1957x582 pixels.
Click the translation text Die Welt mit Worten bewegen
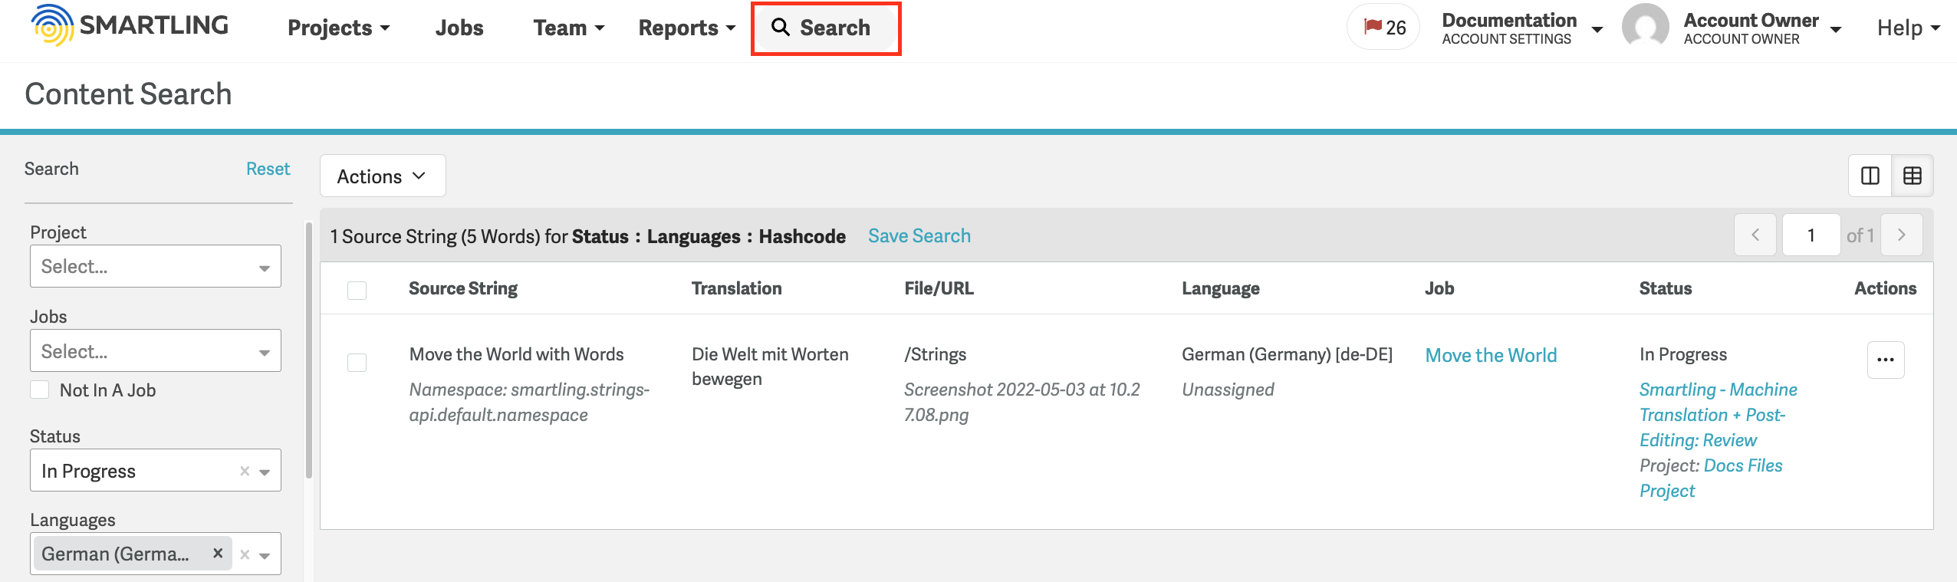click(x=770, y=367)
